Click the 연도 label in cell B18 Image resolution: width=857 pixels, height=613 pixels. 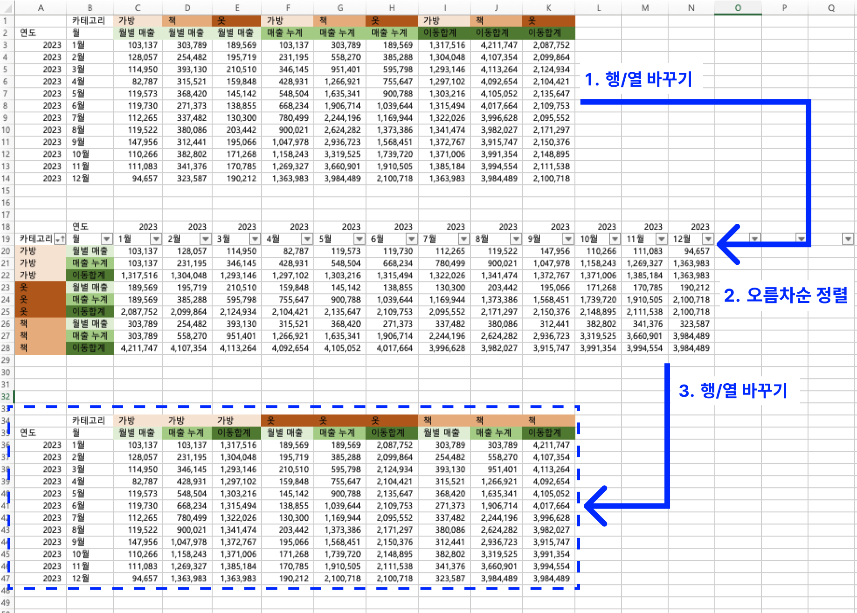coord(90,227)
